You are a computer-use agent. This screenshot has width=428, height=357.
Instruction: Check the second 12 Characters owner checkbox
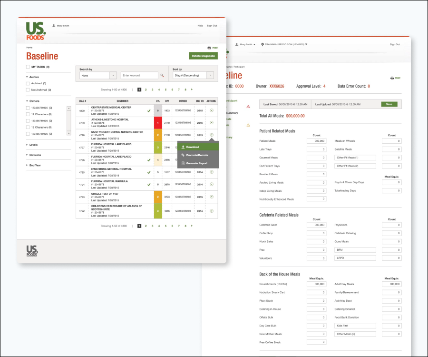click(x=28, y=127)
